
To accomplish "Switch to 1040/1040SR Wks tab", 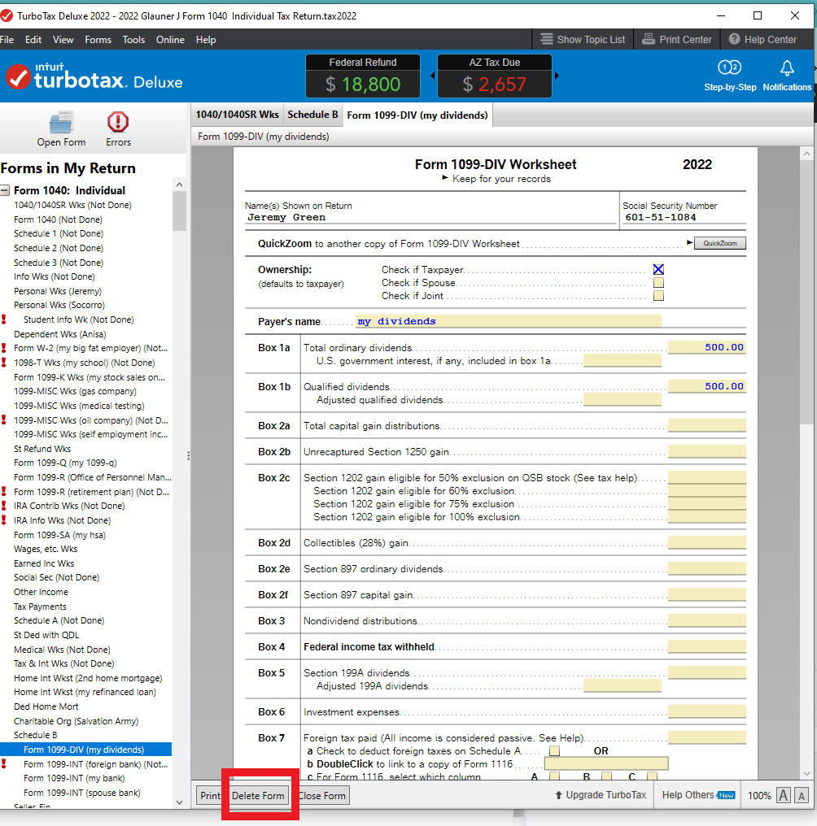I will (238, 115).
